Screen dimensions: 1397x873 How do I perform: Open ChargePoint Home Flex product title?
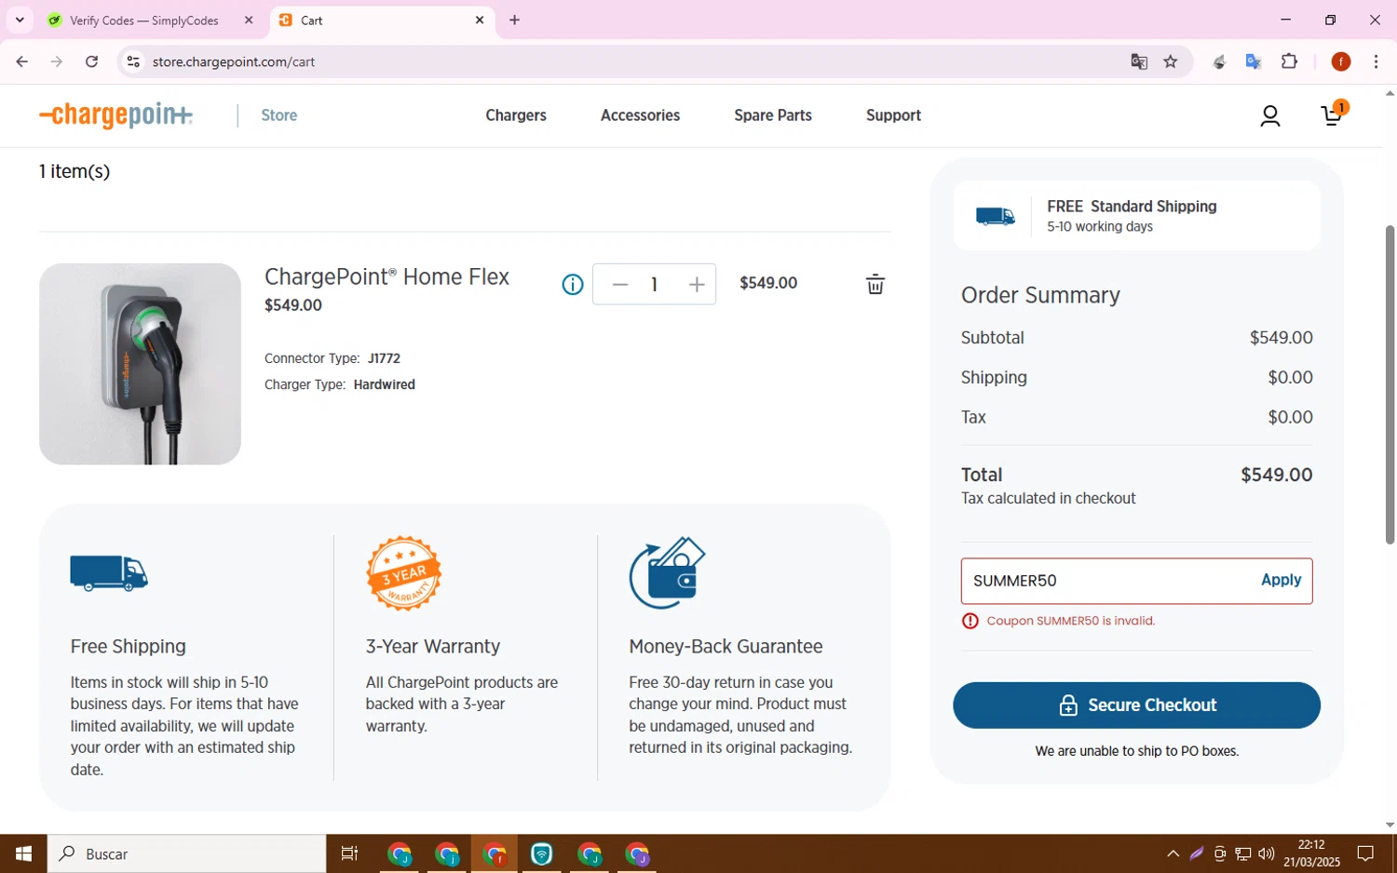(x=387, y=276)
